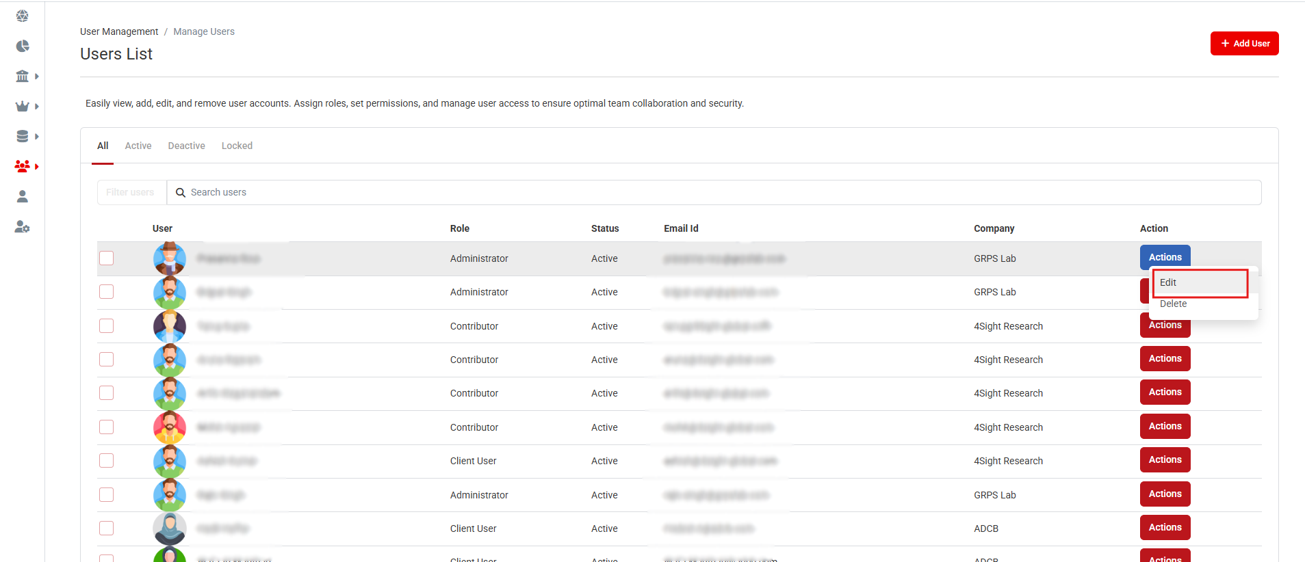Choose Delete from the Actions menu
1305x562 pixels.
[x=1173, y=304]
